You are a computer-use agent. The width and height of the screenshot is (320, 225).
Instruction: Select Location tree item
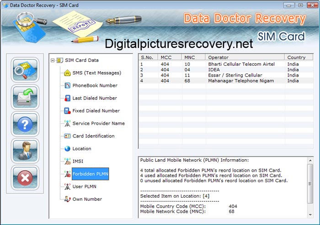tap(82, 149)
